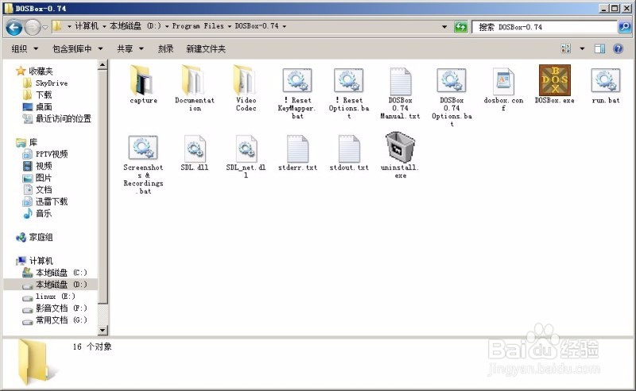Open the Documentation folder
The height and width of the screenshot is (391, 636).
(194, 80)
